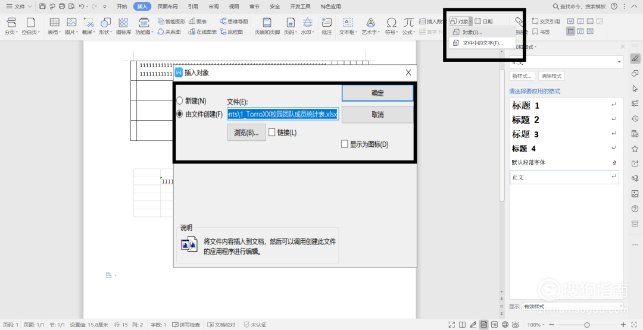
Task: Select the 新建(N) radio option
Action: pos(192,100)
